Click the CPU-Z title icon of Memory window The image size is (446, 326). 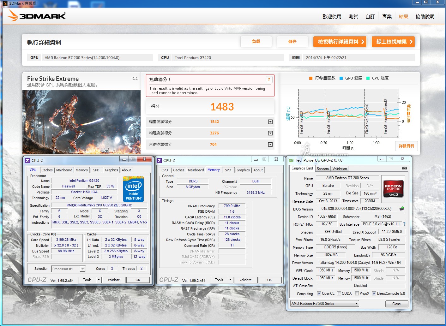(x=159, y=161)
